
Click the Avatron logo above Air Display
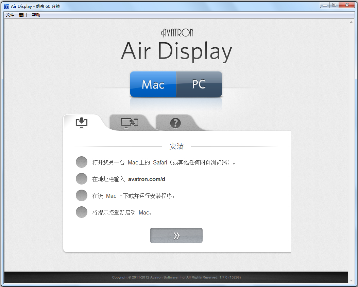click(x=177, y=33)
